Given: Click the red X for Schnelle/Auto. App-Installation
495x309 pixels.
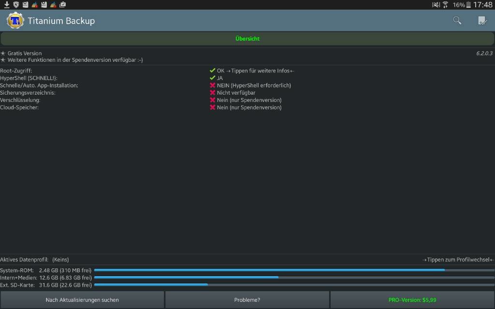Looking at the screenshot, I should (x=213, y=85).
